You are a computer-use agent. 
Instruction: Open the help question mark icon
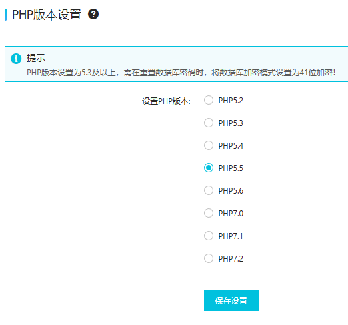pos(93,15)
